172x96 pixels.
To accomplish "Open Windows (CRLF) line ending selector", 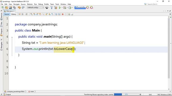I will pos(166,94).
